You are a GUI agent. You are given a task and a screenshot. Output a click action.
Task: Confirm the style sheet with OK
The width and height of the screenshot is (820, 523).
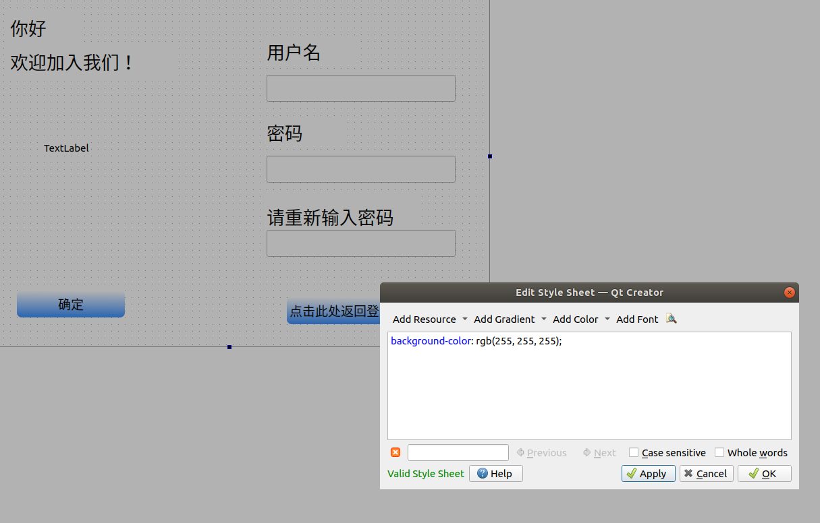[x=765, y=474]
